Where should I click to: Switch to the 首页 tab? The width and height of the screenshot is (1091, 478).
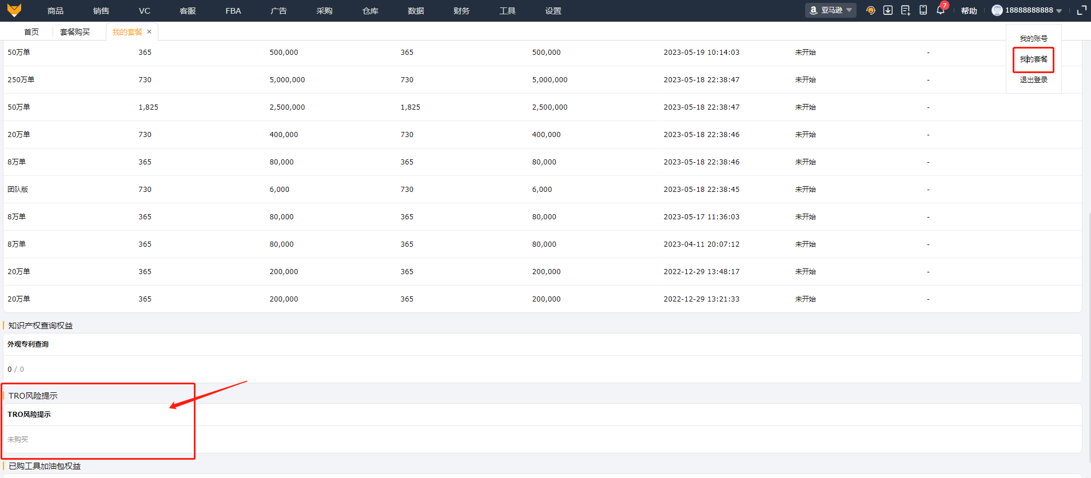click(x=31, y=32)
